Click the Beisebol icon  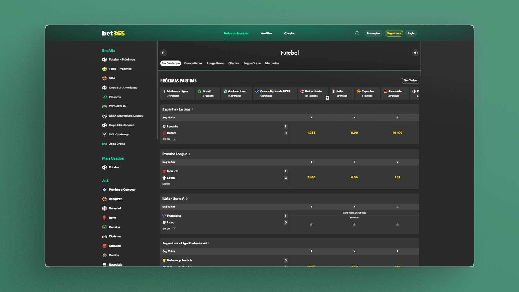[x=104, y=208]
